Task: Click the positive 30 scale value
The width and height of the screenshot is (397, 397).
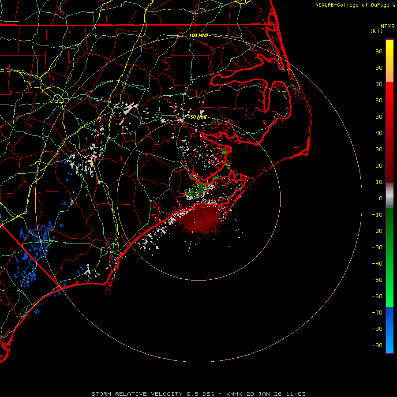Action: (x=379, y=150)
